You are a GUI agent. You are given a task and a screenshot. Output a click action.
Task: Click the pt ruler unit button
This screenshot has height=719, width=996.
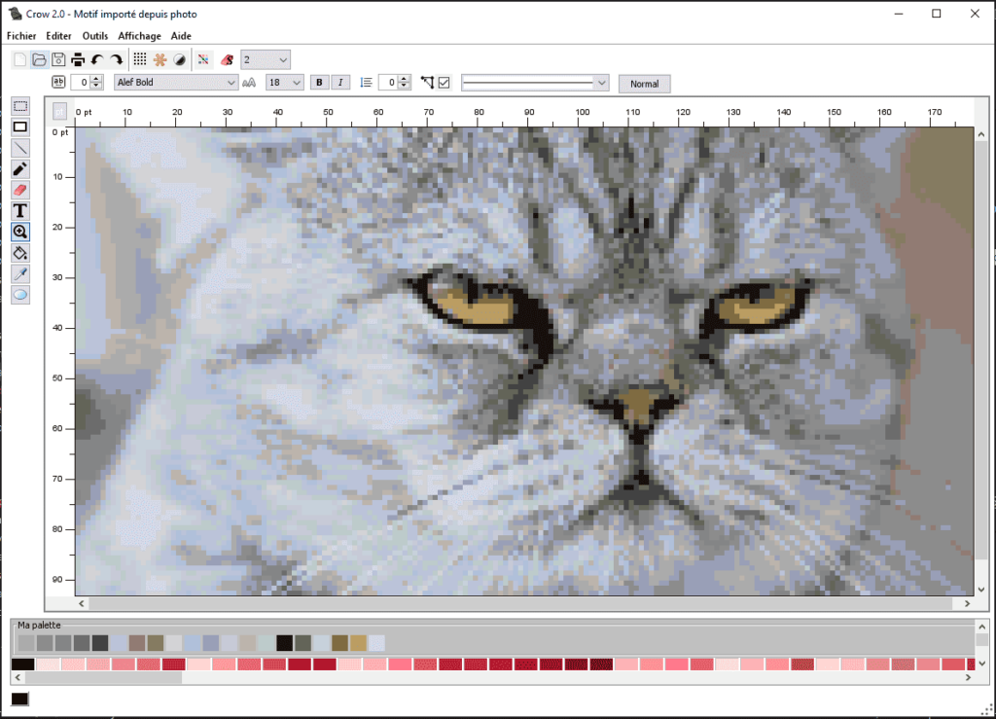tap(60, 112)
